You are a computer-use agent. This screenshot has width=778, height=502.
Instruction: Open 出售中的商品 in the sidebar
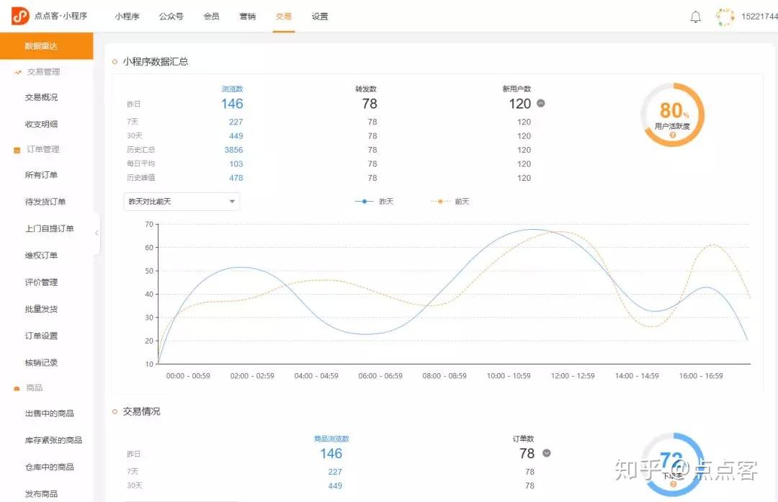[x=49, y=413]
